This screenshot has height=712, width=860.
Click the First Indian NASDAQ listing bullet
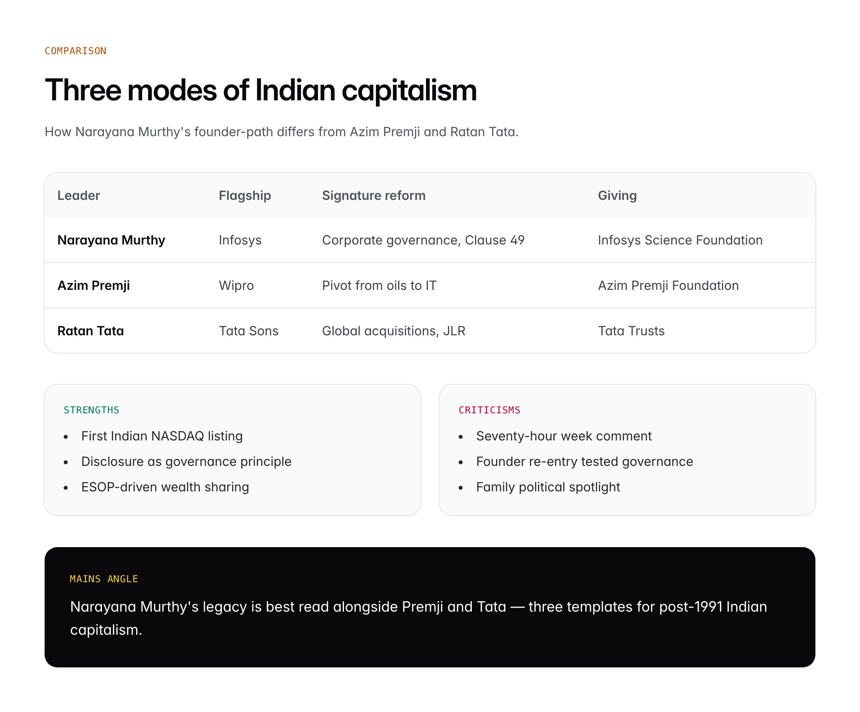162,436
